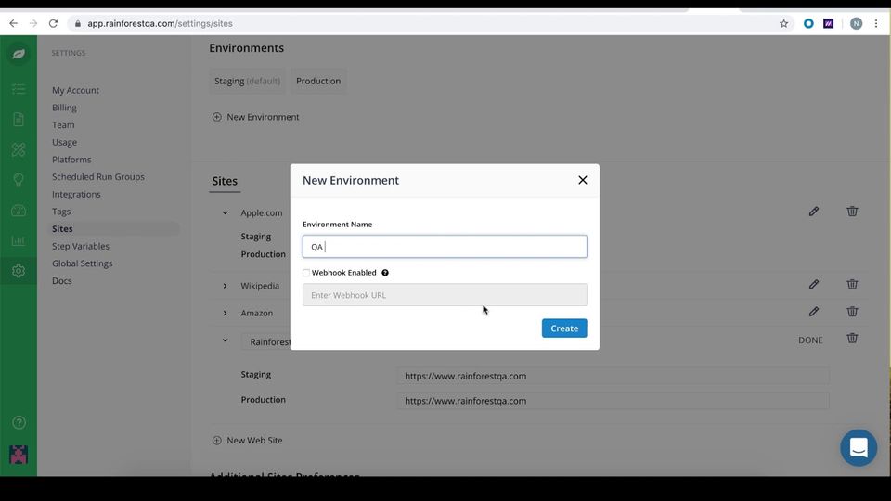Open the help icon in sidebar

click(x=19, y=423)
